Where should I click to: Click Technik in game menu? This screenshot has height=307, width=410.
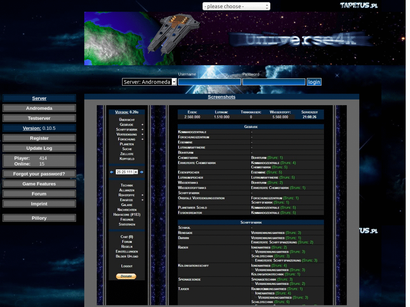click(127, 185)
